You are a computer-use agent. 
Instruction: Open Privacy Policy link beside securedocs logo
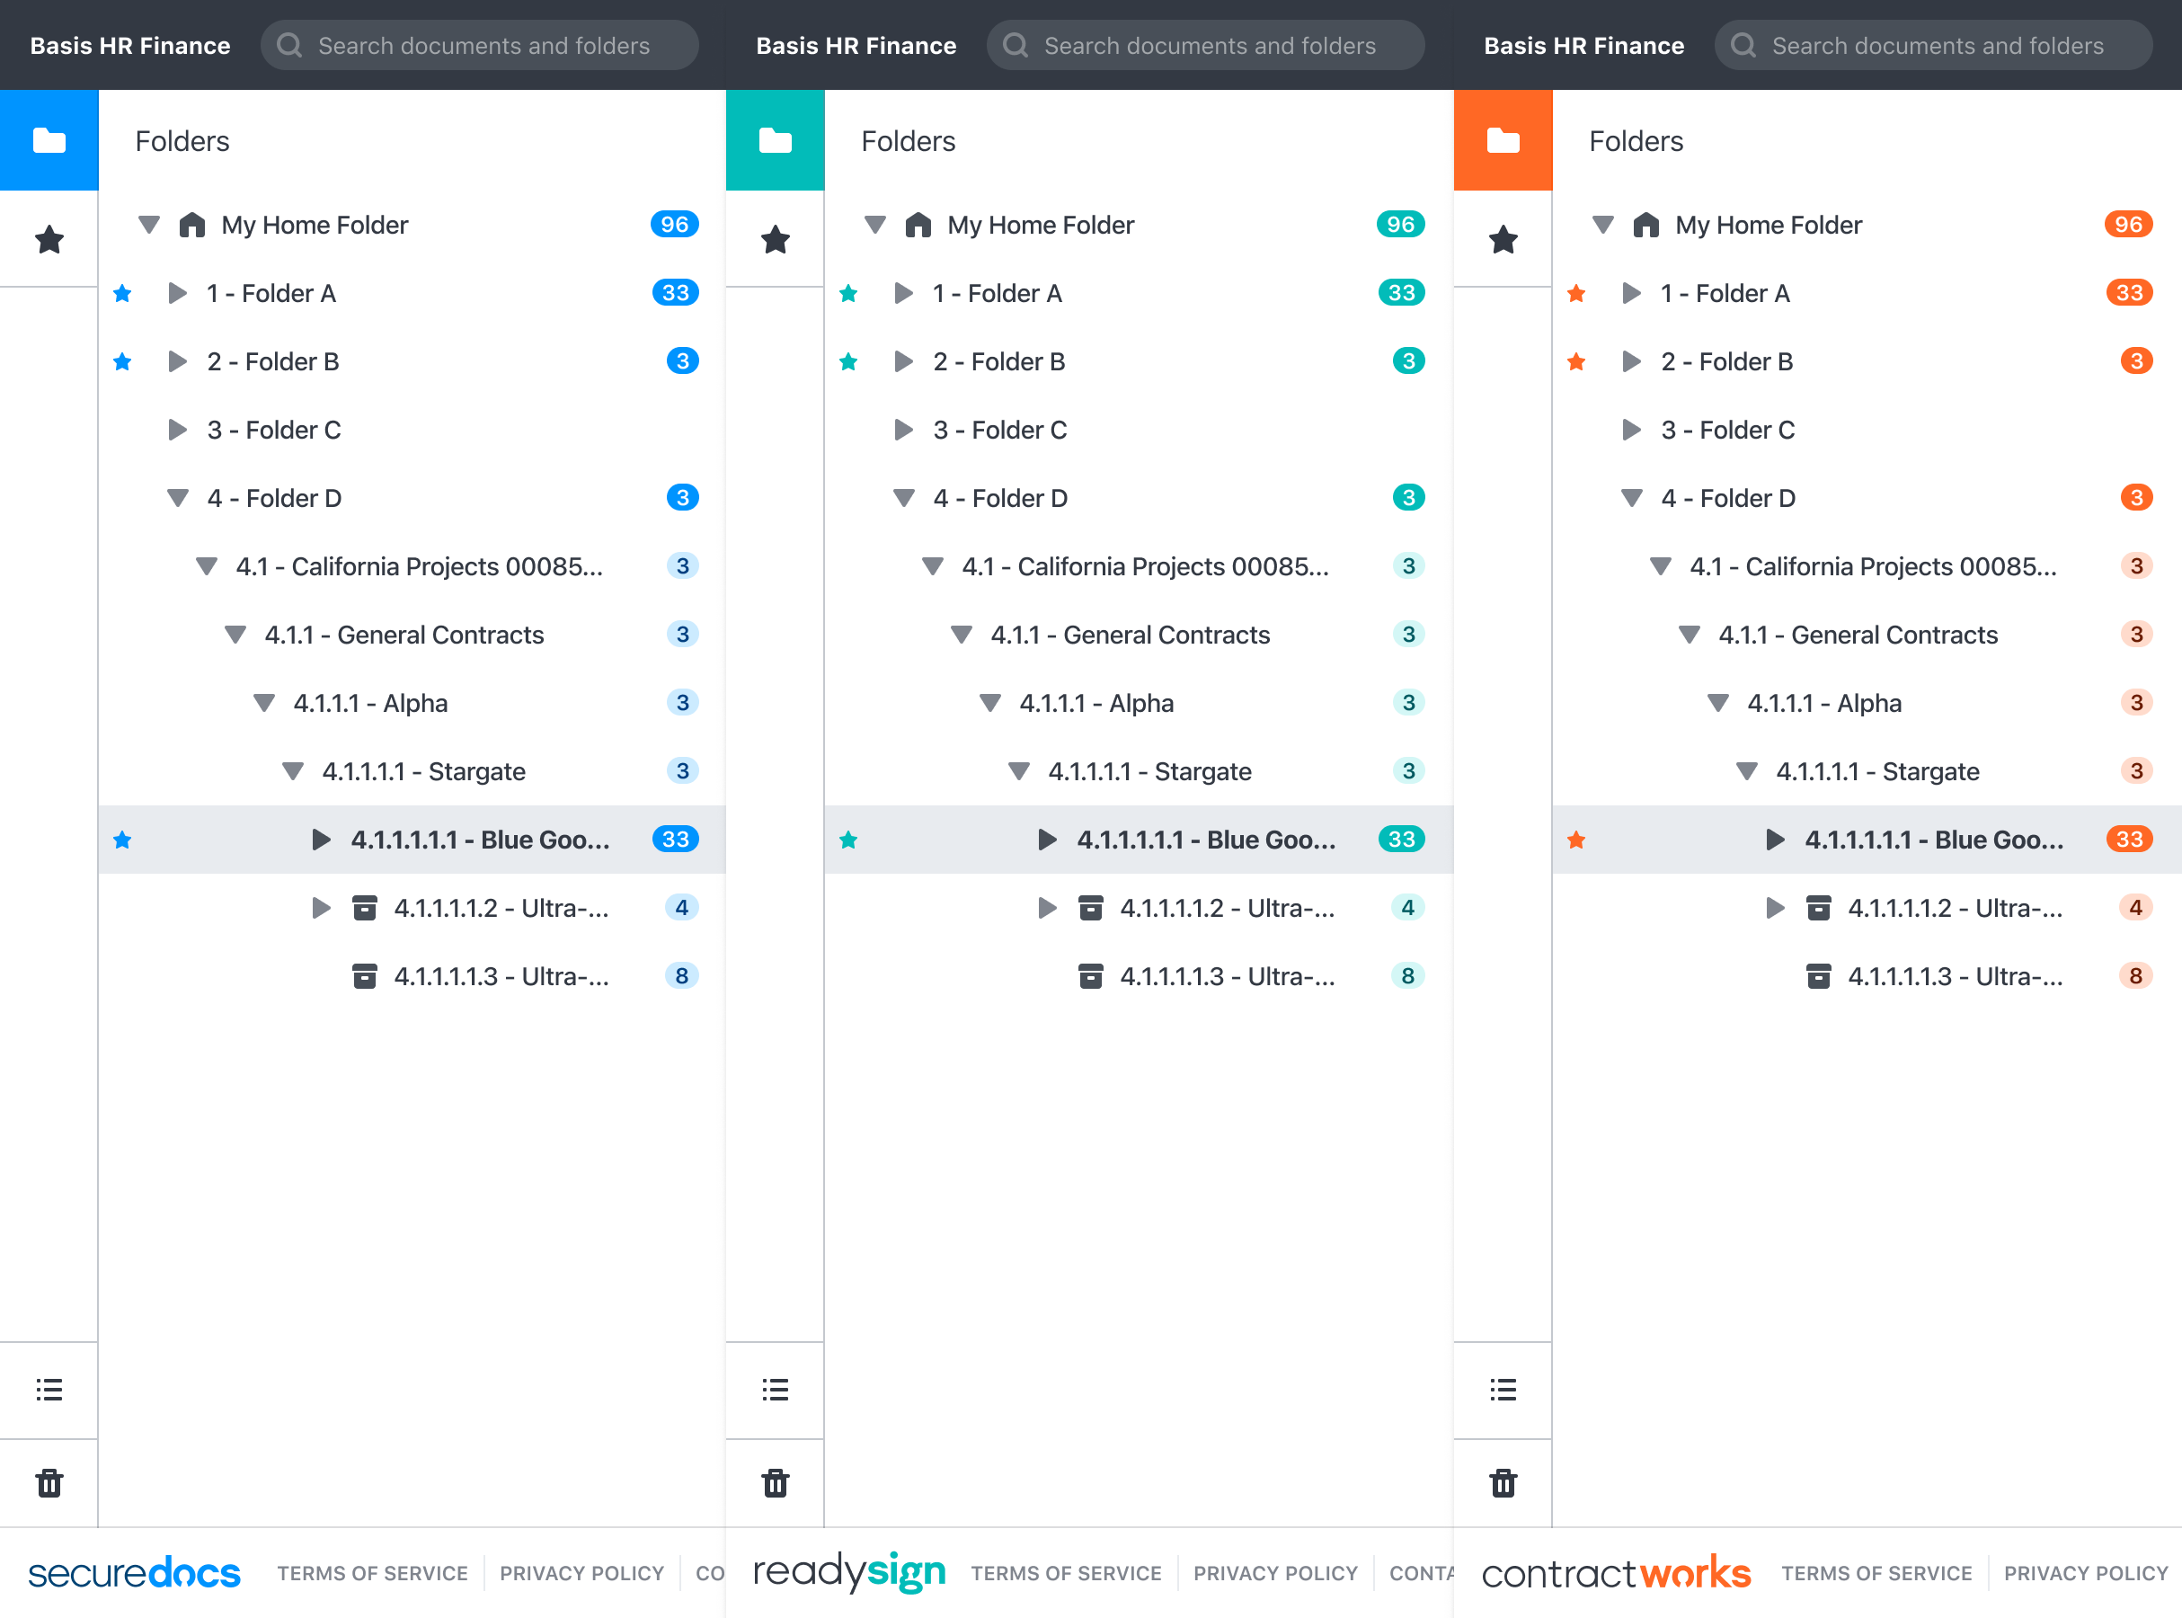(x=581, y=1573)
